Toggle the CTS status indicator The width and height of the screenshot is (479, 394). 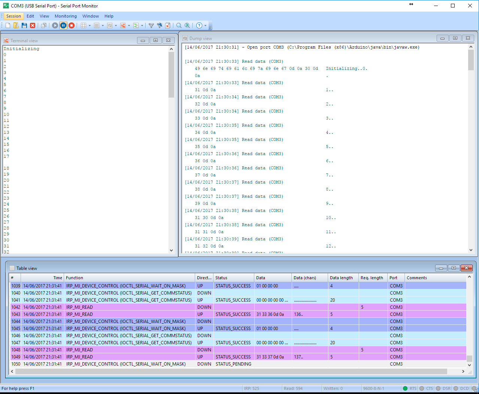(x=422, y=388)
